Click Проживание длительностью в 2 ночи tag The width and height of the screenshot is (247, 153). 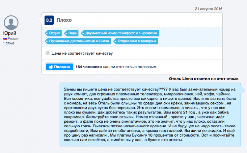[x=78, y=41]
